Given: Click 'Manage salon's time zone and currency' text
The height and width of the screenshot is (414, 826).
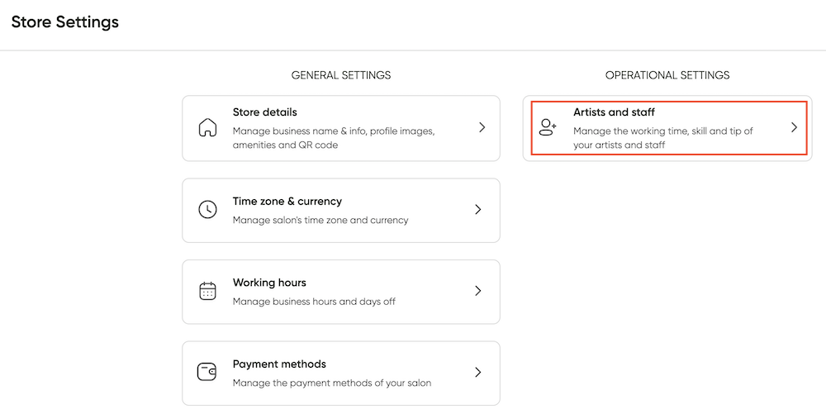Looking at the screenshot, I should click(320, 220).
